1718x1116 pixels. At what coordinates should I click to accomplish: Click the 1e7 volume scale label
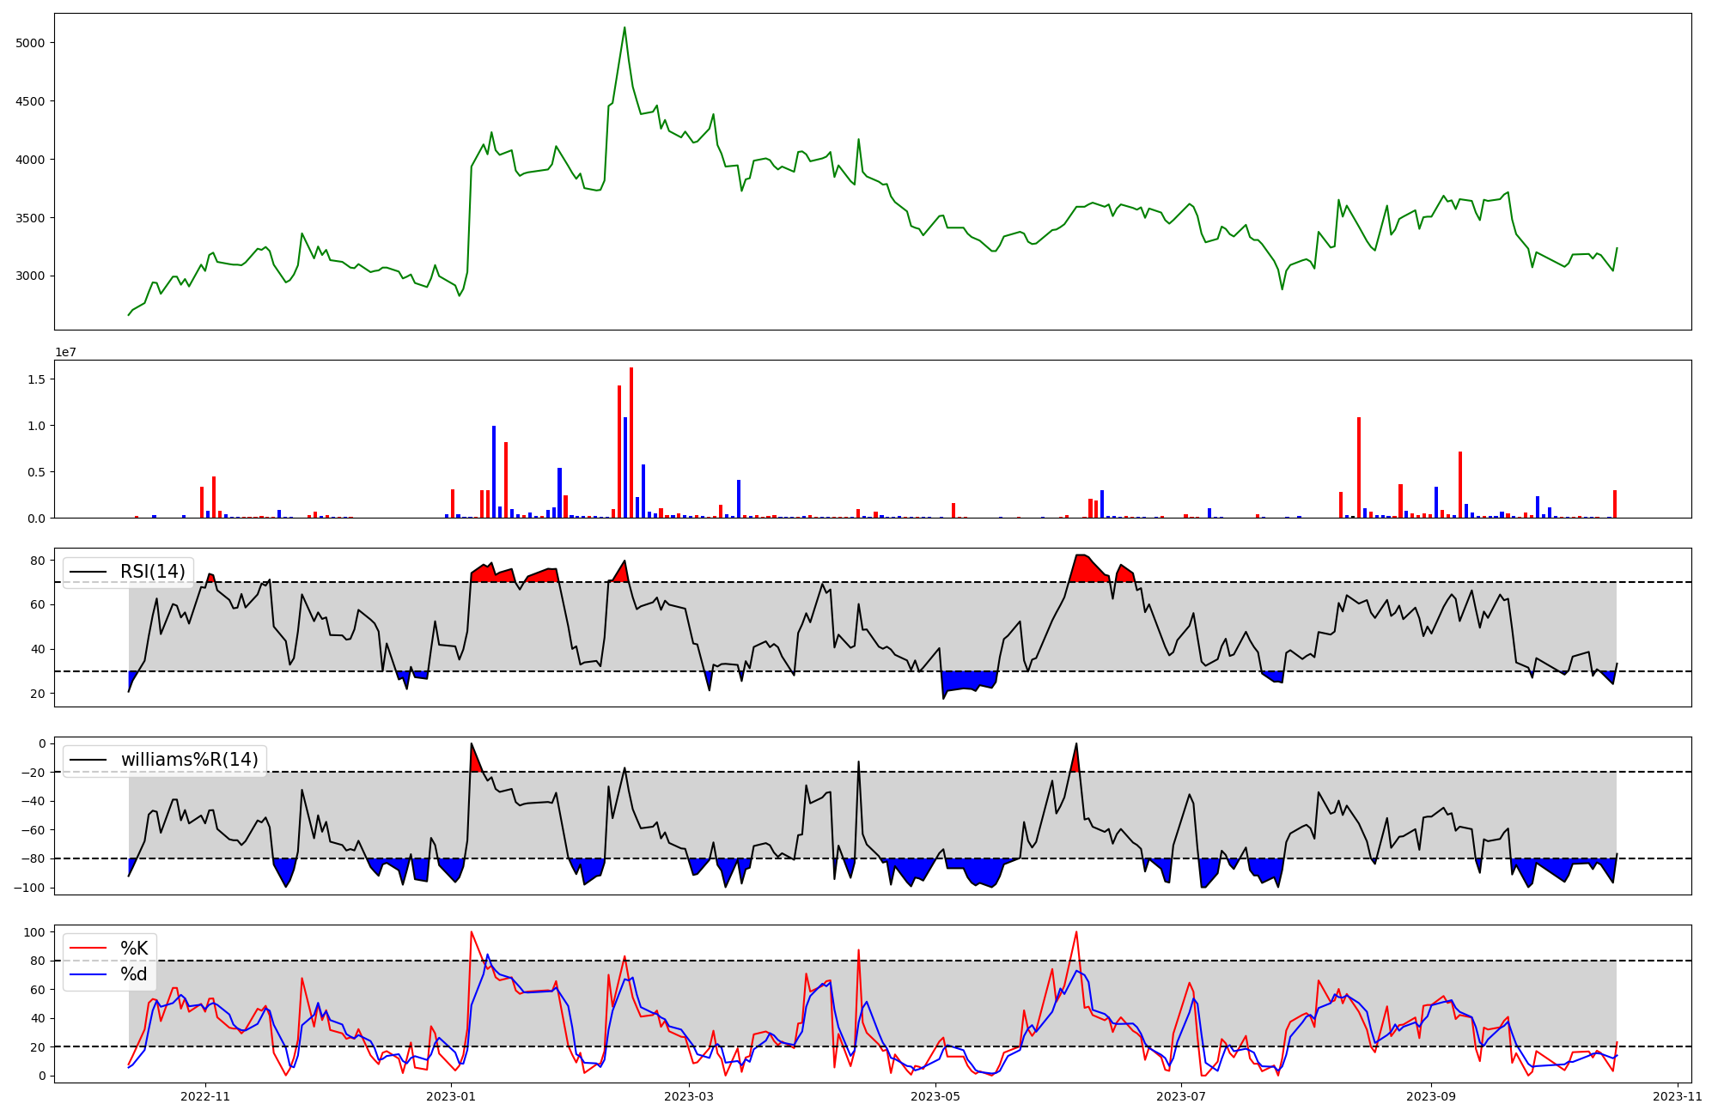68,353
